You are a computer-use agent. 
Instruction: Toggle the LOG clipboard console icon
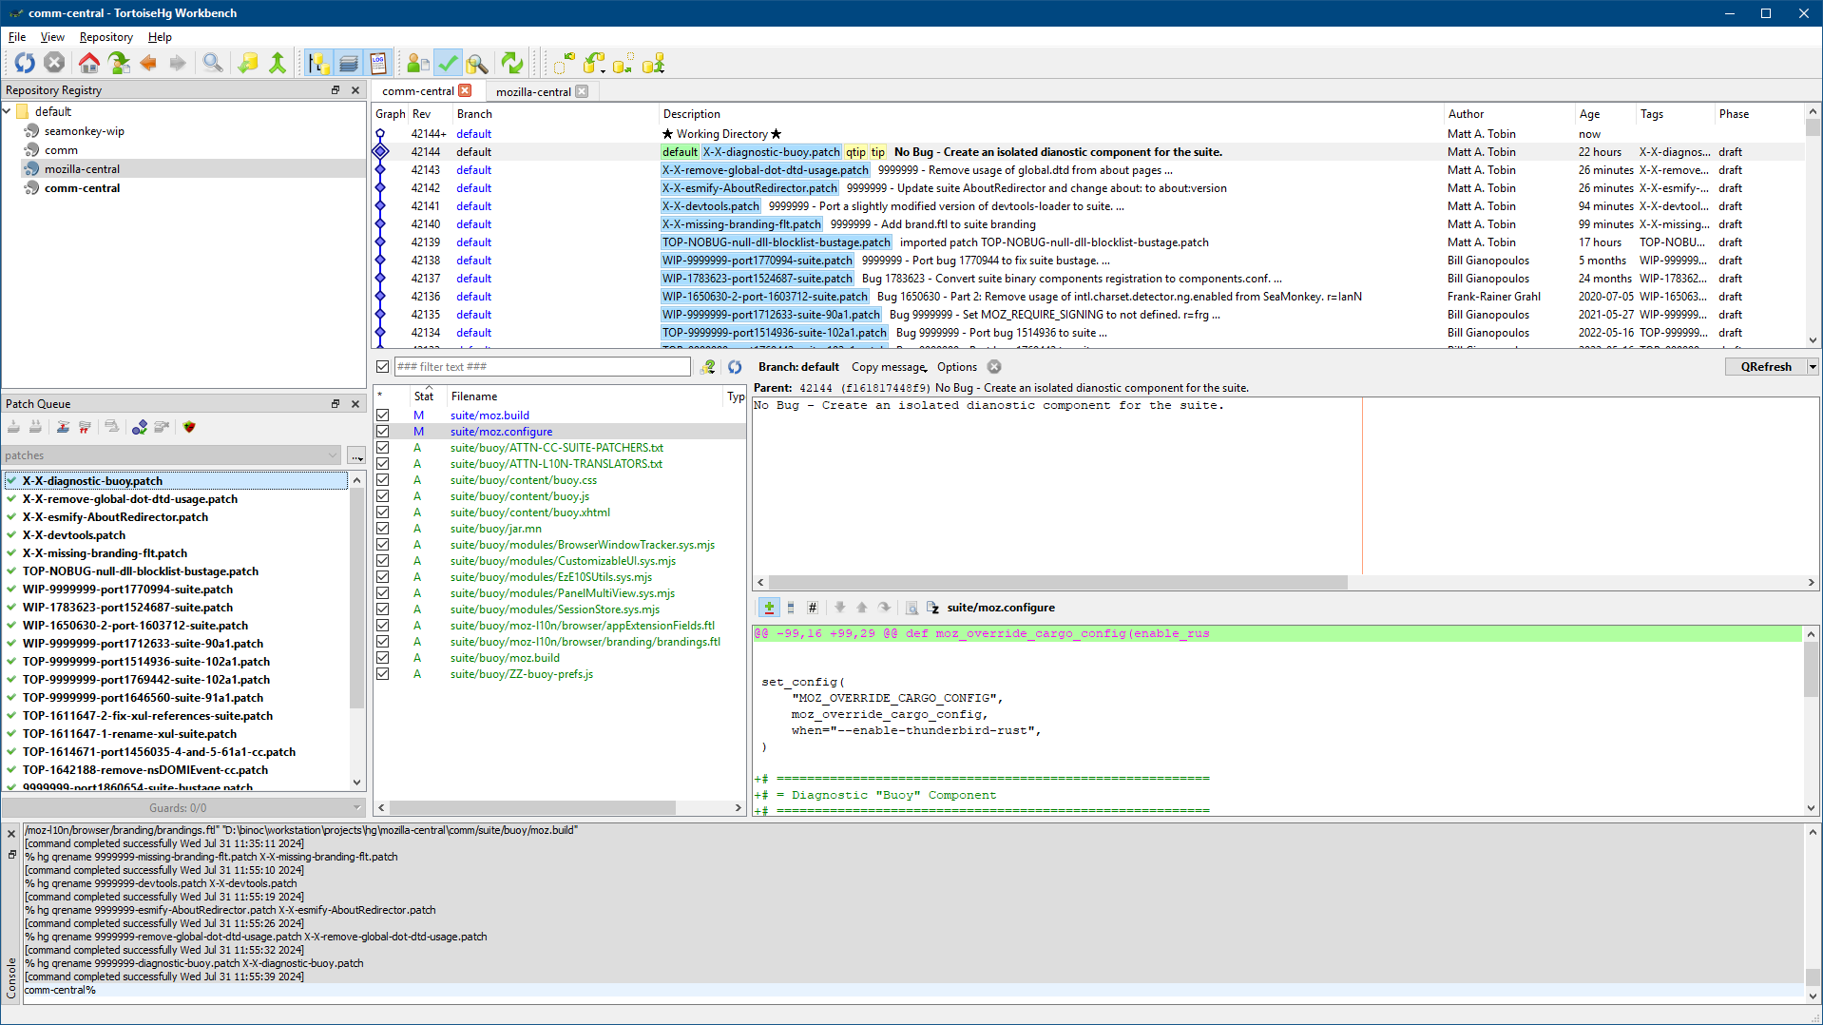378,63
